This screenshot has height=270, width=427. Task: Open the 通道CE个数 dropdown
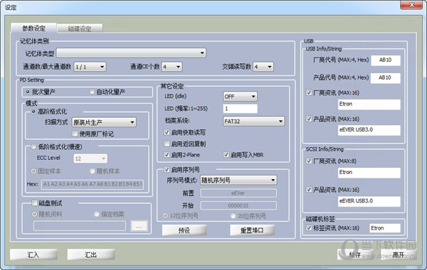[x=172, y=67]
